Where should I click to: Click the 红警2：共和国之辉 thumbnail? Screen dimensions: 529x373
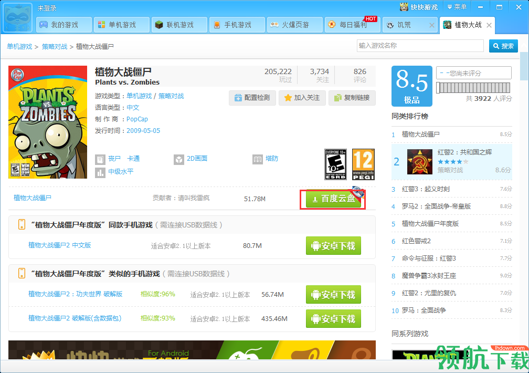420,162
